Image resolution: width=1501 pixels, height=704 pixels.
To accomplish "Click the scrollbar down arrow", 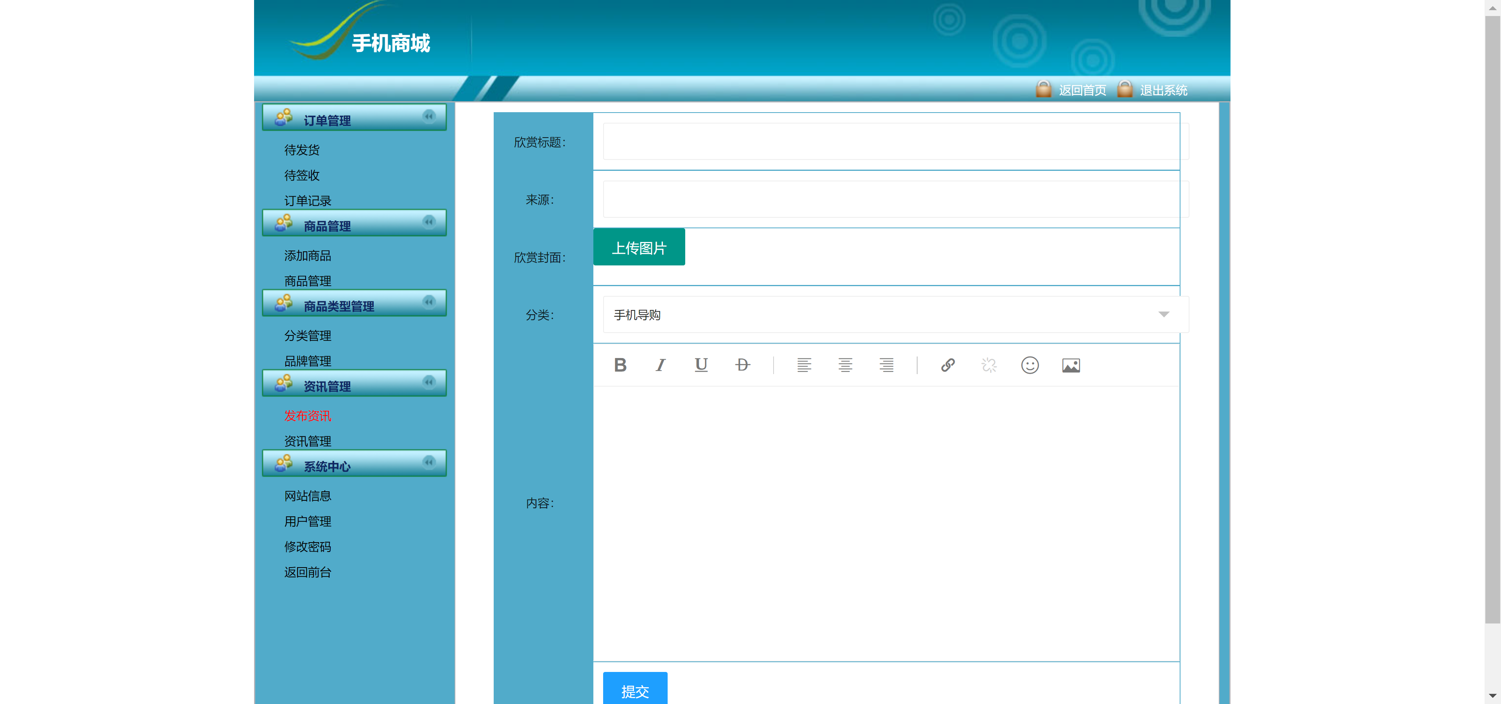I will pos(1492,696).
